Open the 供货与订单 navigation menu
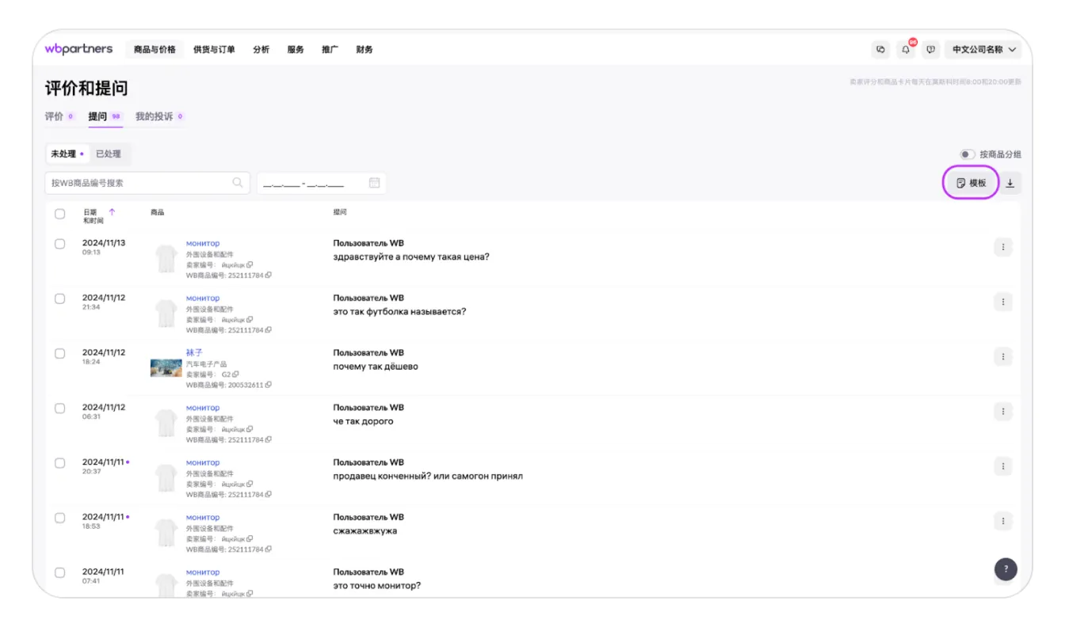1065x627 pixels. tap(214, 50)
